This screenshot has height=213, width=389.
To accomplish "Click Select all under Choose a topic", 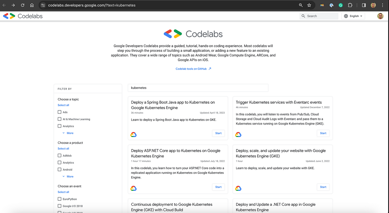I will [x=63, y=105].
